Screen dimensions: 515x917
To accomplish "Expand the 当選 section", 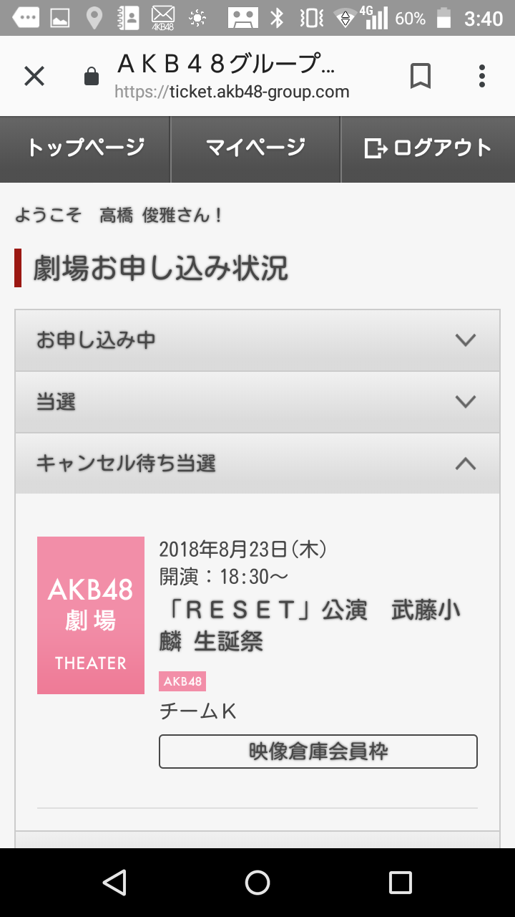I will [257, 402].
